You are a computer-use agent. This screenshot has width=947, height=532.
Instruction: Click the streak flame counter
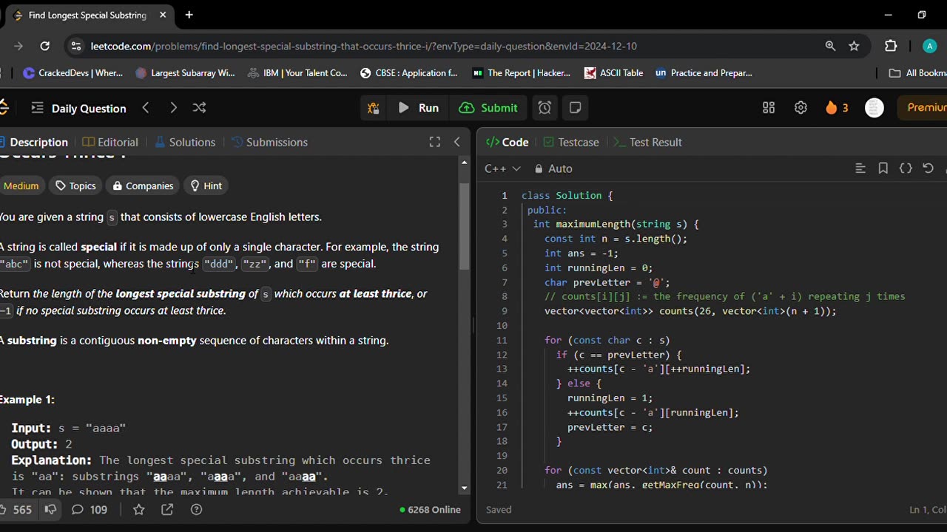point(837,108)
